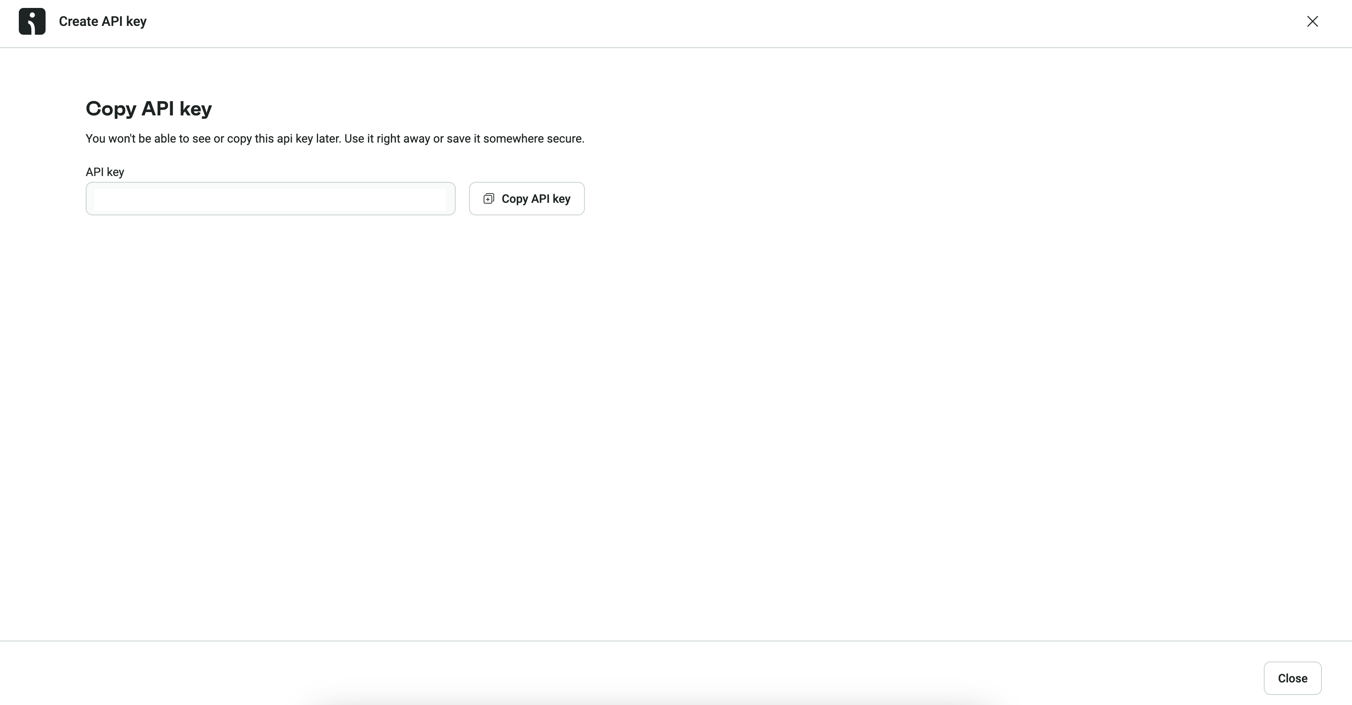Click the 'Create API key' header title

tap(102, 21)
